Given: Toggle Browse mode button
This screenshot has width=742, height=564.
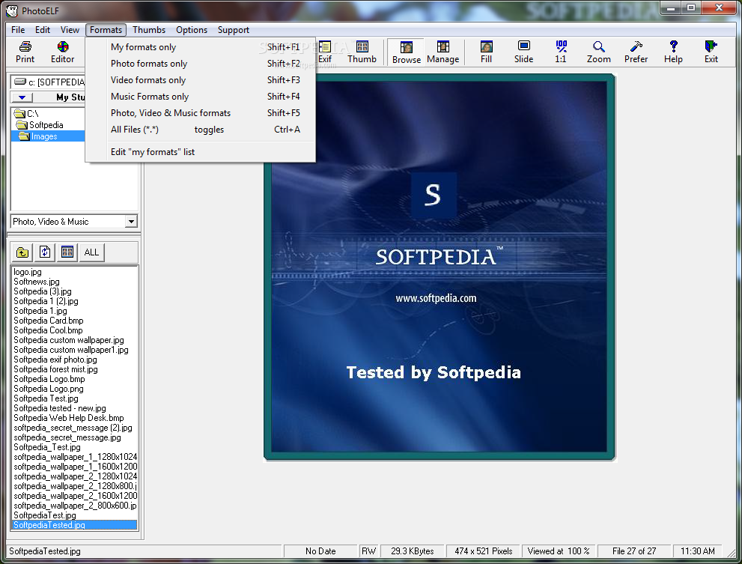Looking at the screenshot, I should point(406,52).
